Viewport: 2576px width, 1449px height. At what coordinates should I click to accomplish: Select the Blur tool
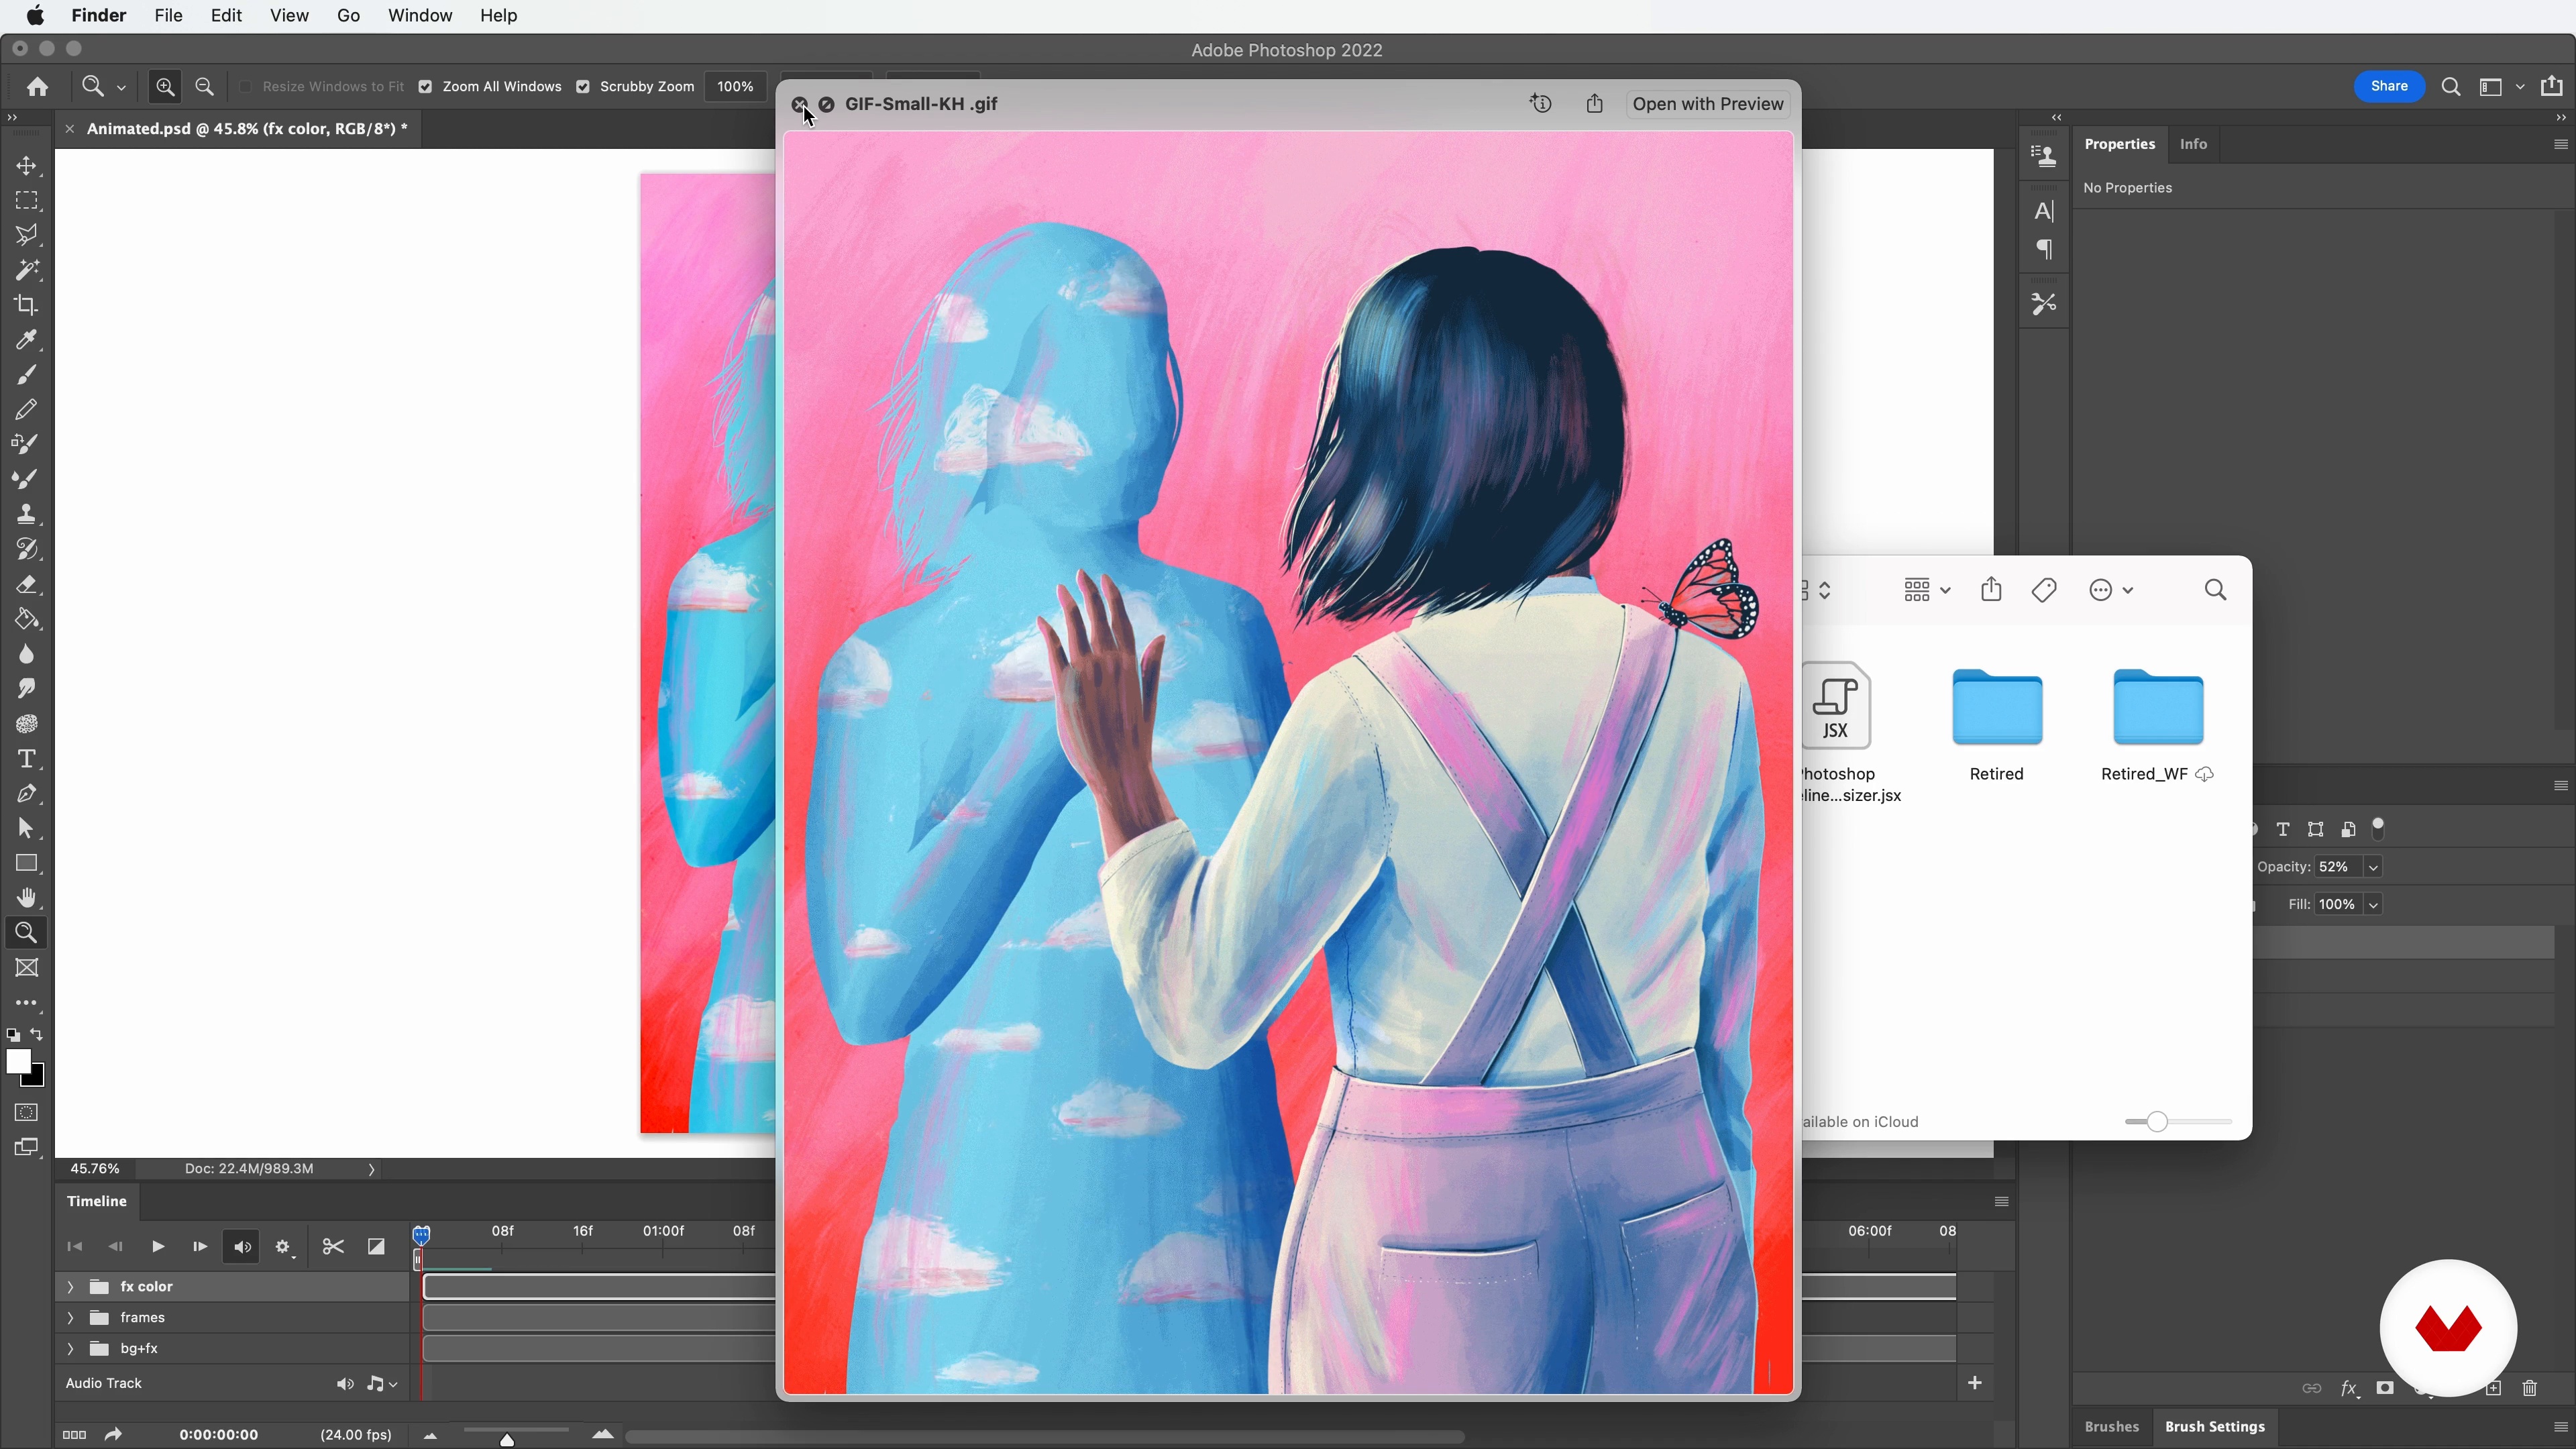point(27,654)
